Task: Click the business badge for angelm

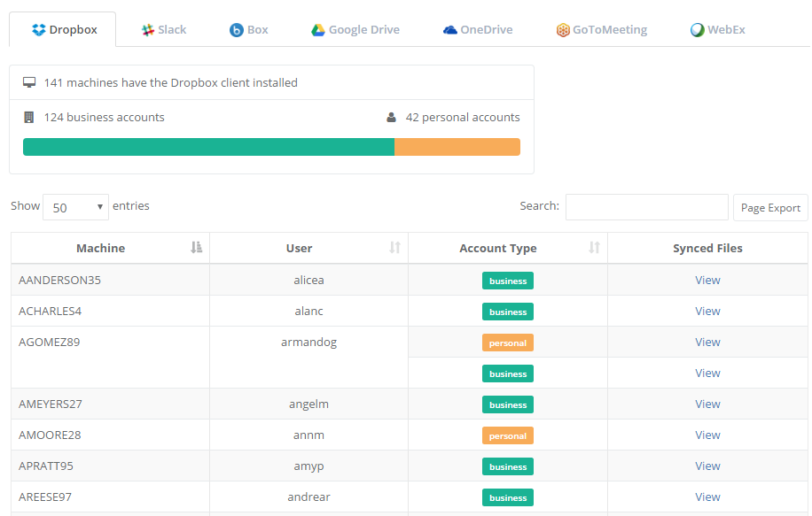Action: pyautogui.click(x=507, y=404)
